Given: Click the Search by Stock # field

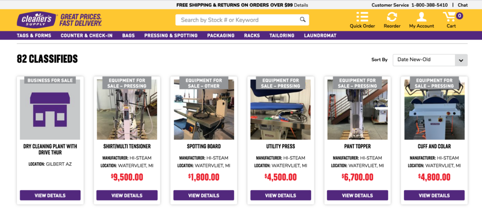Looking at the screenshot, I should point(242,20).
